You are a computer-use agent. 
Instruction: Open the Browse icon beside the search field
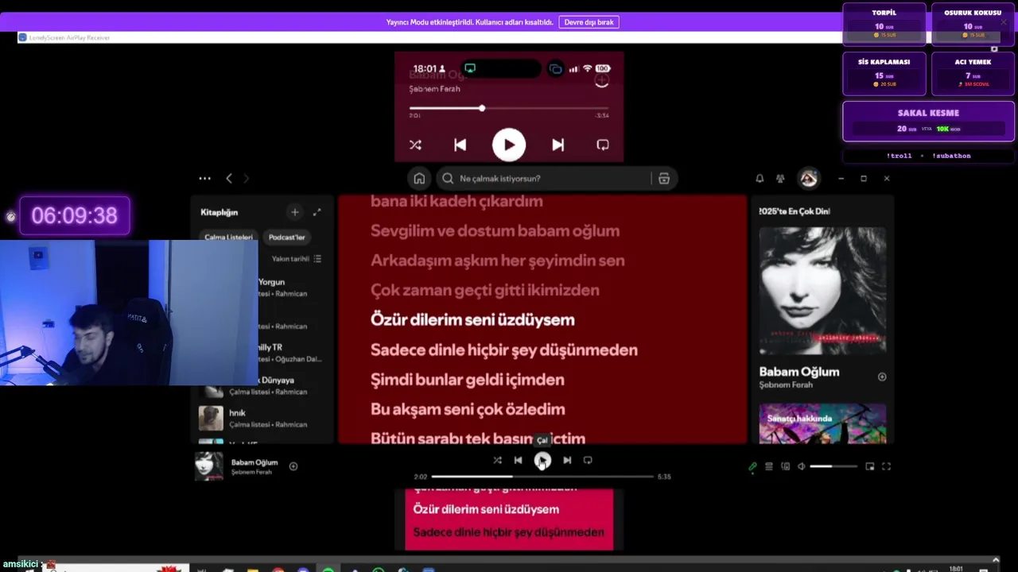point(663,179)
